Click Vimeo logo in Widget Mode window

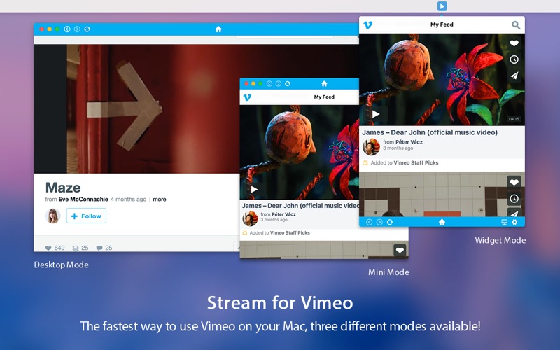click(x=368, y=24)
